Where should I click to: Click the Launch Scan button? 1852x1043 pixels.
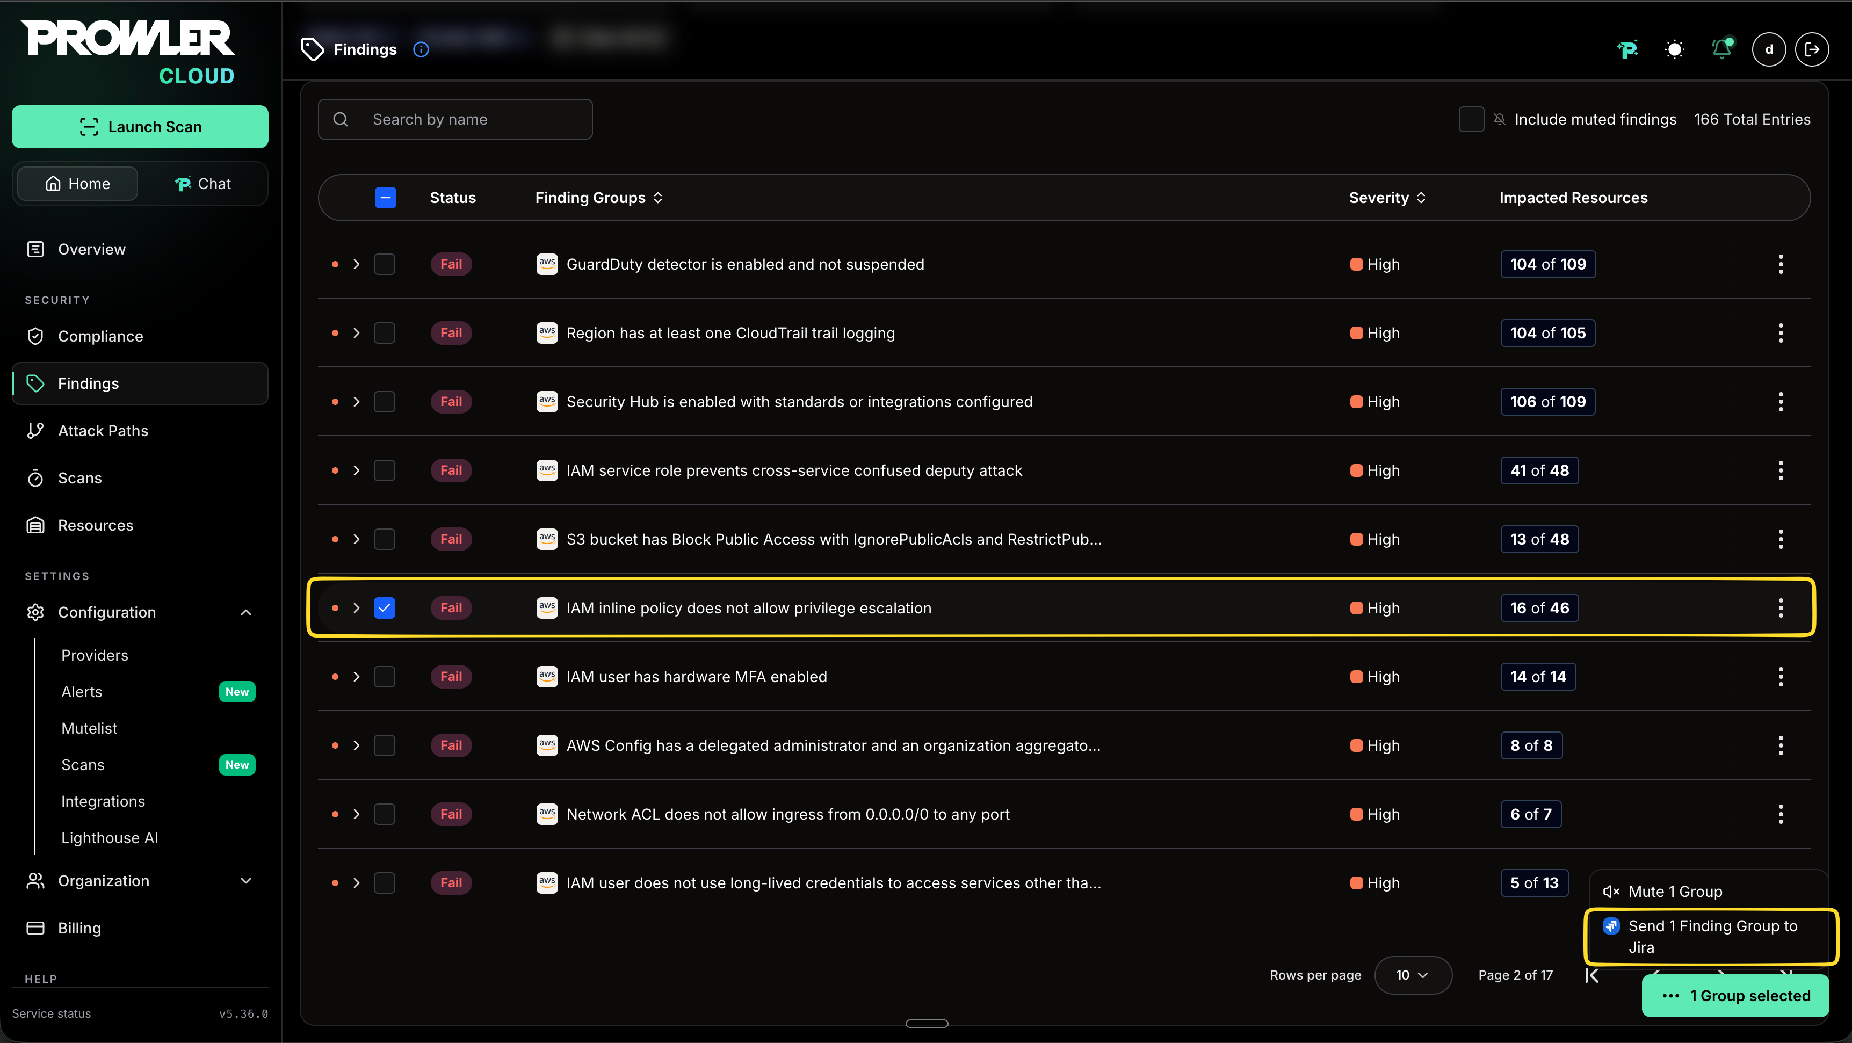(x=140, y=127)
